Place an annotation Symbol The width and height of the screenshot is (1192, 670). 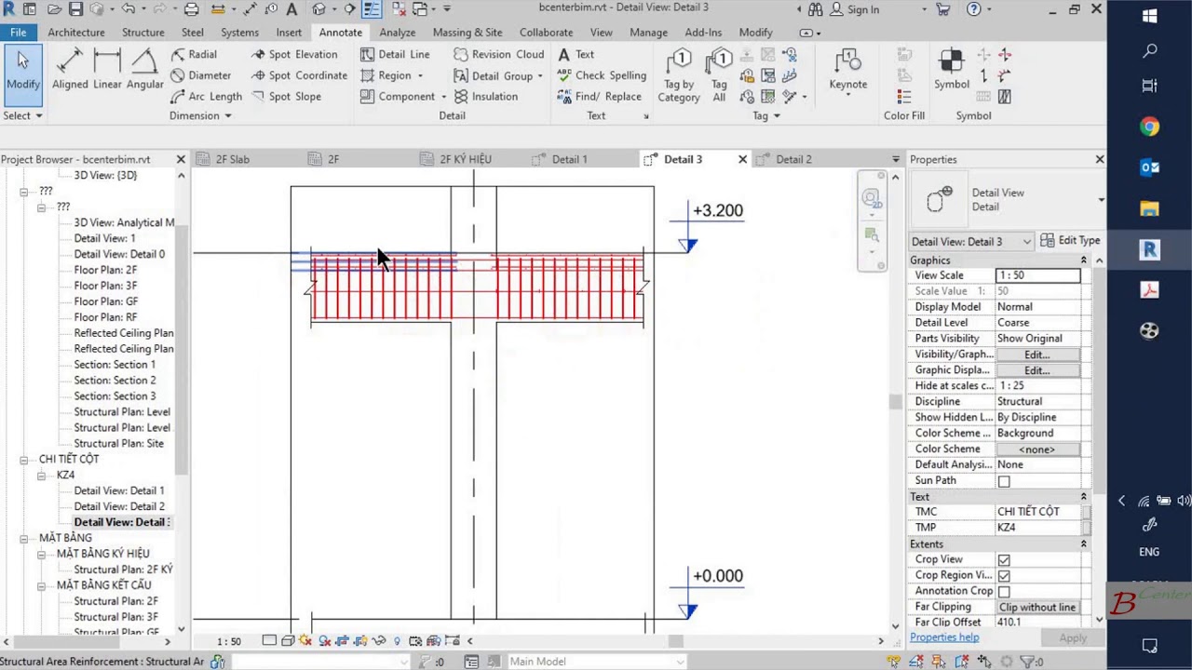952,71
